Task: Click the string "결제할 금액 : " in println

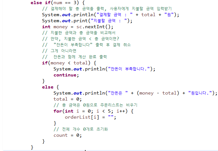Action: click(115, 15)
